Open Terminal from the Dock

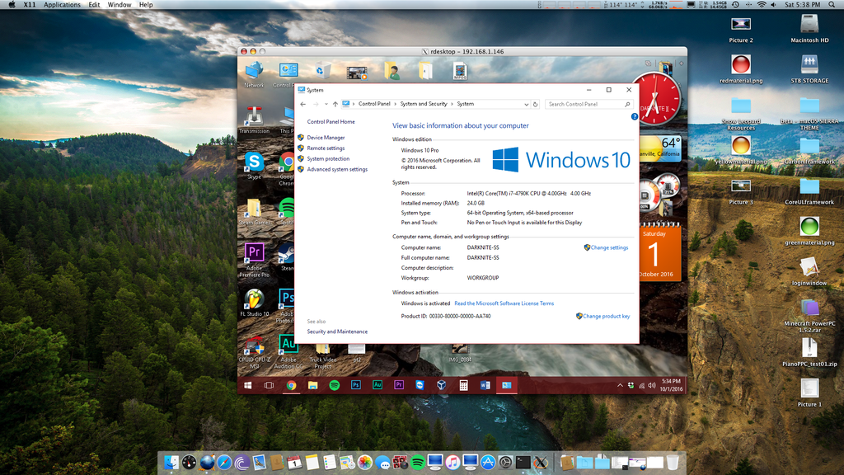(523, 462)
